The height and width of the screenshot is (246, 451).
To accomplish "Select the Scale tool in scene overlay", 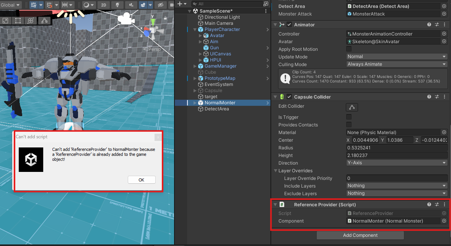I will point(5,21).
